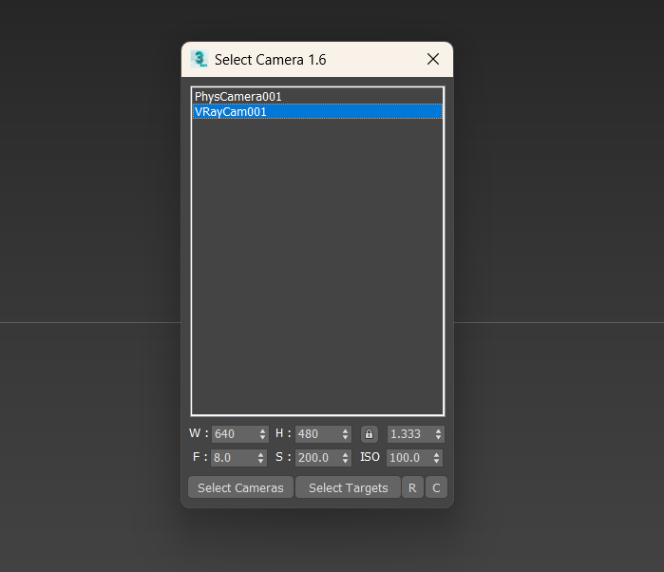The image size is (664, 572).
Task: Click the Select Targets button
Action: (348, 487)
